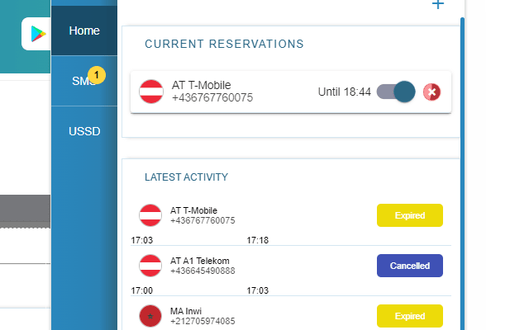This screenshot has height=330, width=529.
Task: Click the SMS notification badge showing 1
Action: [96, 75]
